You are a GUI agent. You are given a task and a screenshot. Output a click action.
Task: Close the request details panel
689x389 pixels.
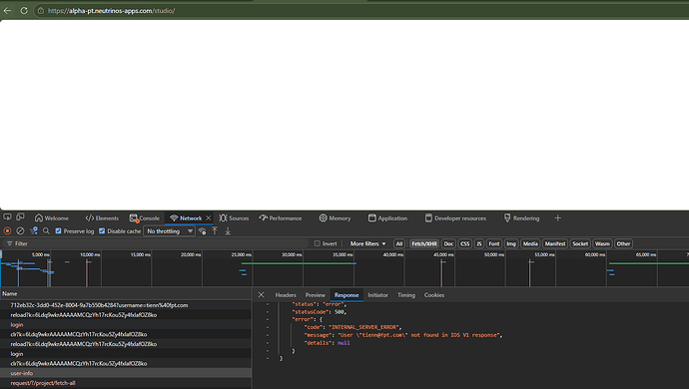pyautogui.click(x=261, y=294)
